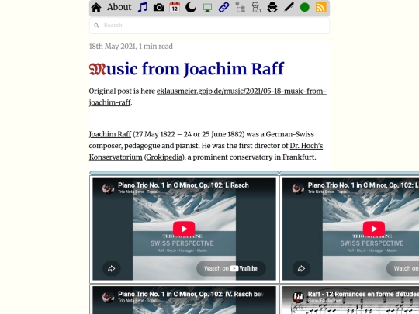Screen dimensions: 419x314
Task: Click the green computer monitor icon
Action: click(207, 8)
